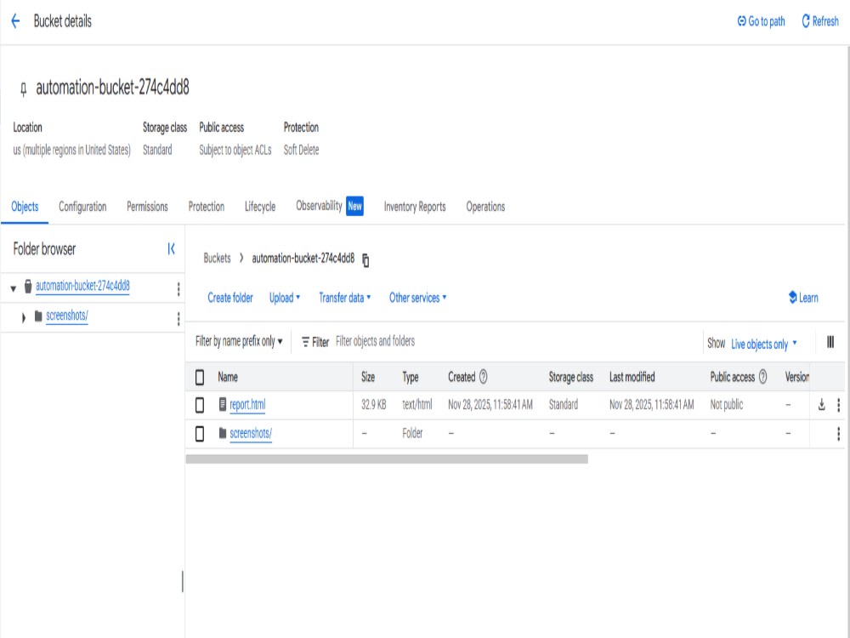
Task: Click the horizontal scrollbar below the table
Action: point(387,459)
